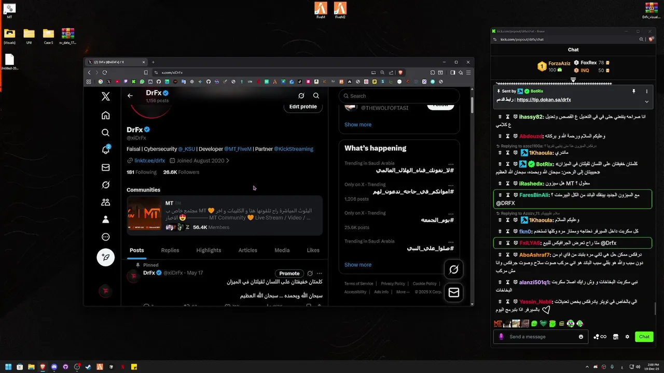Viewport: 664px width, 373px height.
Task: Click Show more under What's happening trends
Action: (x=358, y=265)
